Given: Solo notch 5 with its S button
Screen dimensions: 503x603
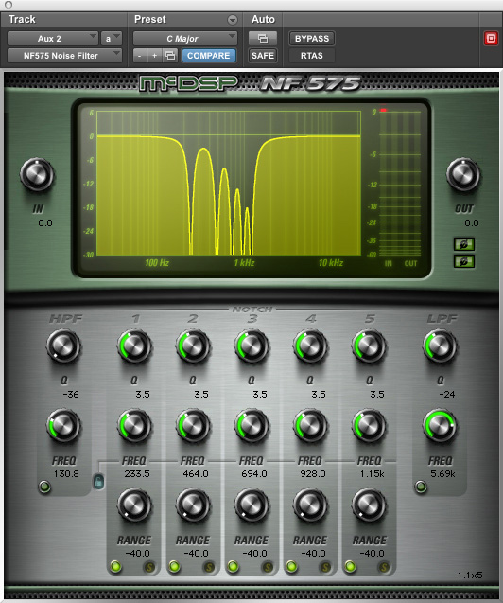Looking at the screenshot, I should click(x=384, y=567).
